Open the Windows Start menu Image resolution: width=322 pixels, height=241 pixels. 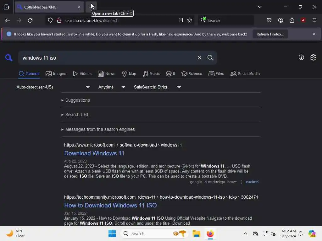point(112,233)
